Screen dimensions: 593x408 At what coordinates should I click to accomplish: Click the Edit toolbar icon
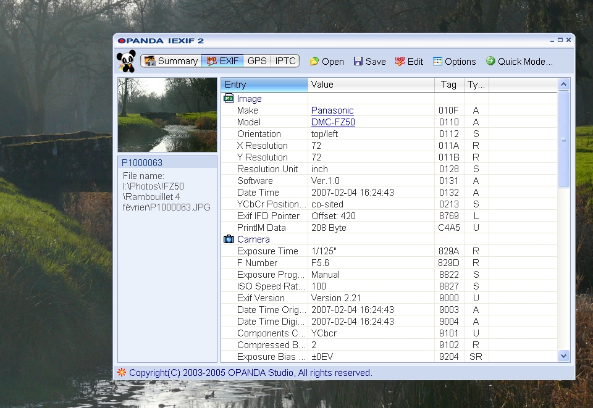click(x=400, y=61)
